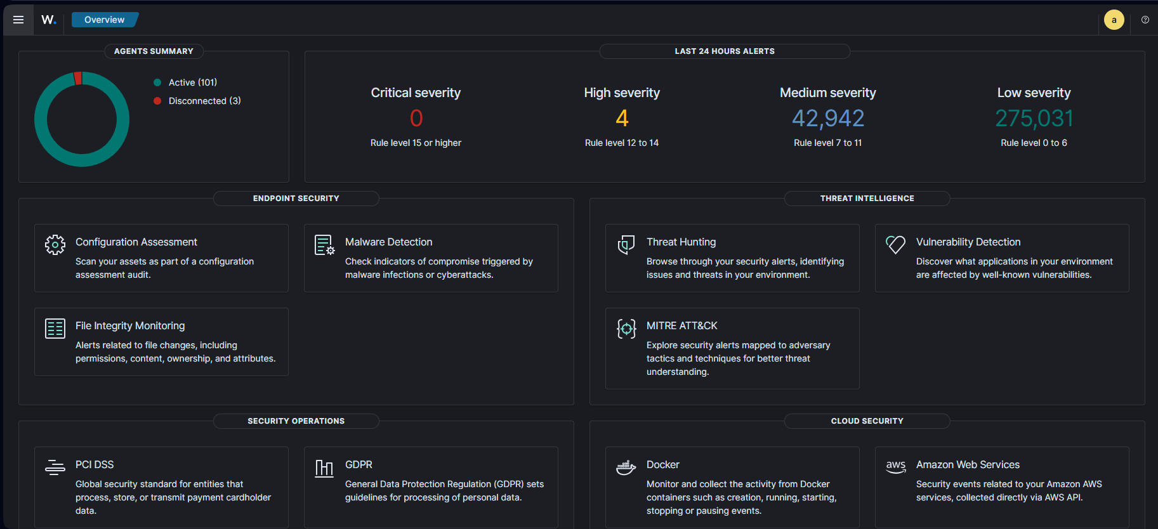This screenshot has width=1158, height=529.
Task: Click the Configuration Assessment gear icon
Action: point(55,245)
